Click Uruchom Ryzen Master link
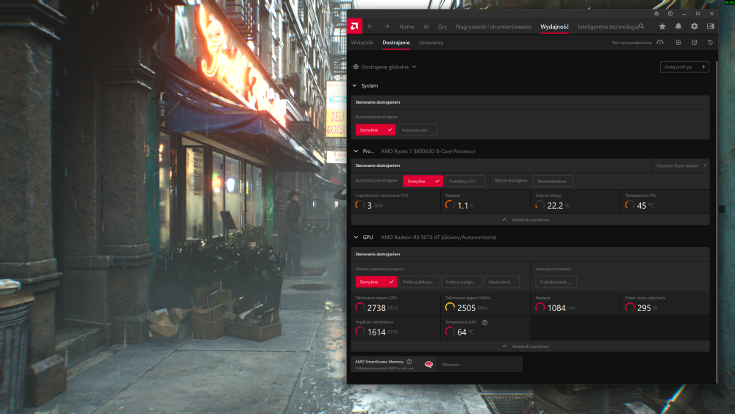This screenshot has width=735, height=414. (x=681, y=165)
